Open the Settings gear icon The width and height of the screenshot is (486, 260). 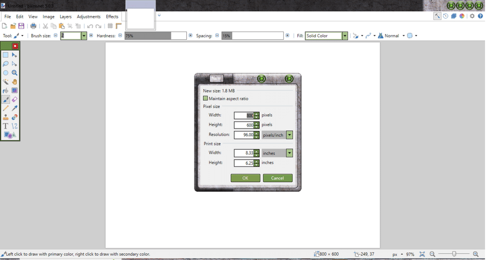(x=472, y=16)
